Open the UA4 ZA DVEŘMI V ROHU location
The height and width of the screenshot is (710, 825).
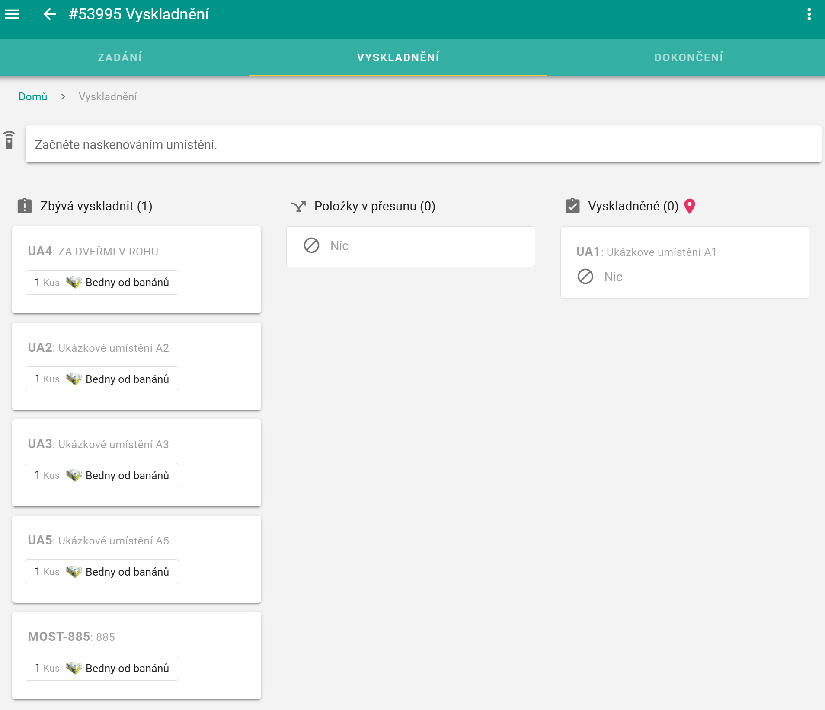pos(93,252)
